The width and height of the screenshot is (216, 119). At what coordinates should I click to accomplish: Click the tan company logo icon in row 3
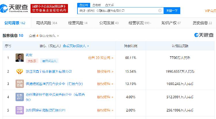[20, 84]
